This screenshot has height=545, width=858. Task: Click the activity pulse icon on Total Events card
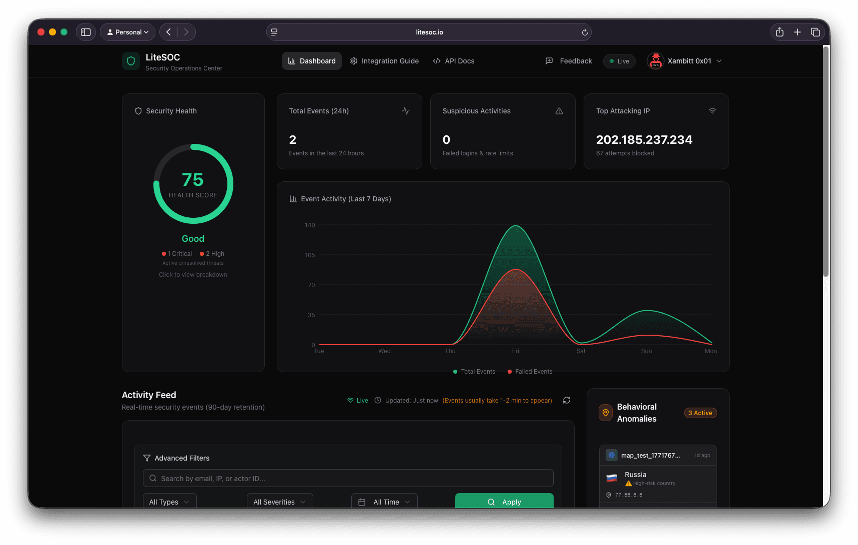(x=406, y=111)
